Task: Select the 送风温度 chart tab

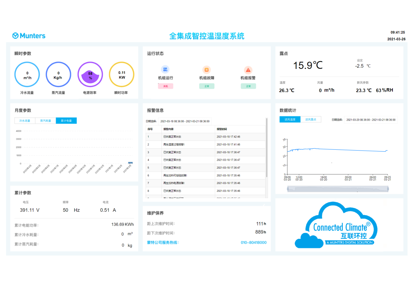Action: point(290,119)
